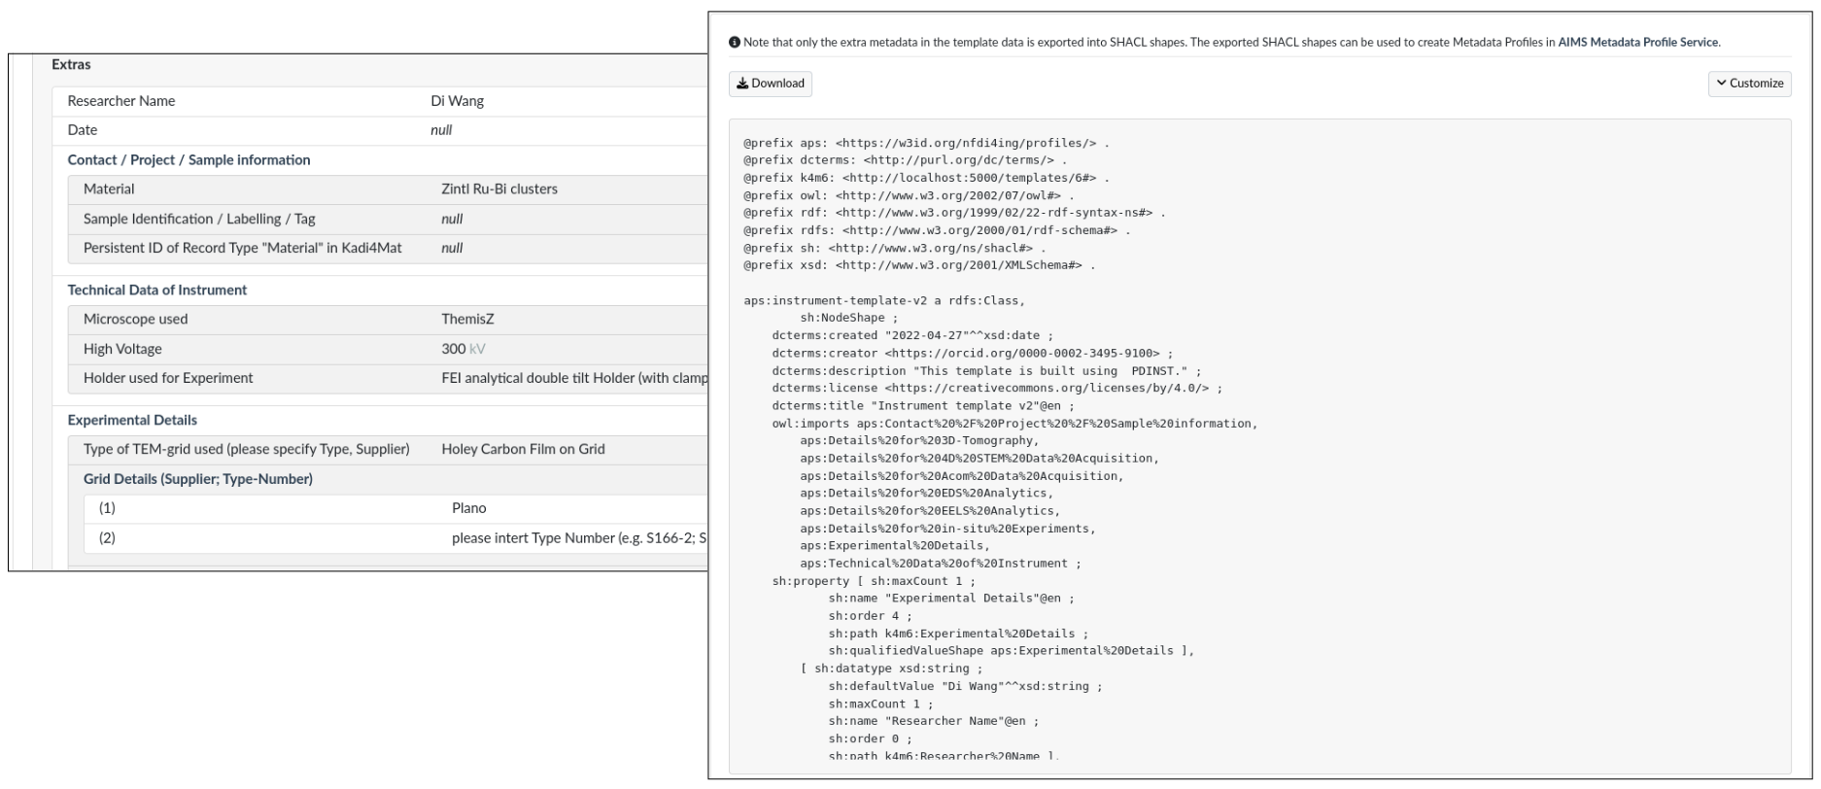1821x789 pixels.
Task: Select the Holder used for Experiment row label
Action: 168,378
